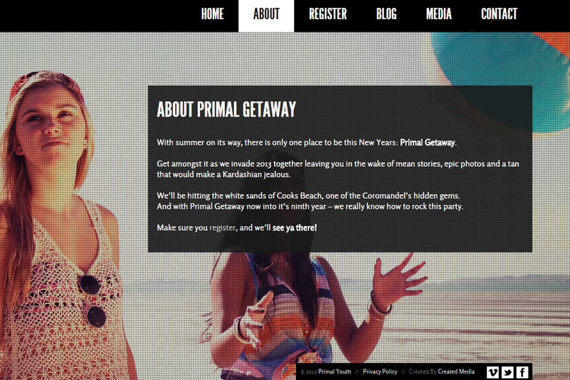Open the Privacy Policy link
Viewport: 570px width, 380px height.
point(380,372)
